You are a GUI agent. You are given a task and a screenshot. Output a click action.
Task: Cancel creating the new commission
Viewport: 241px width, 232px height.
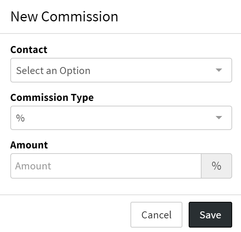tap(156, 215)
